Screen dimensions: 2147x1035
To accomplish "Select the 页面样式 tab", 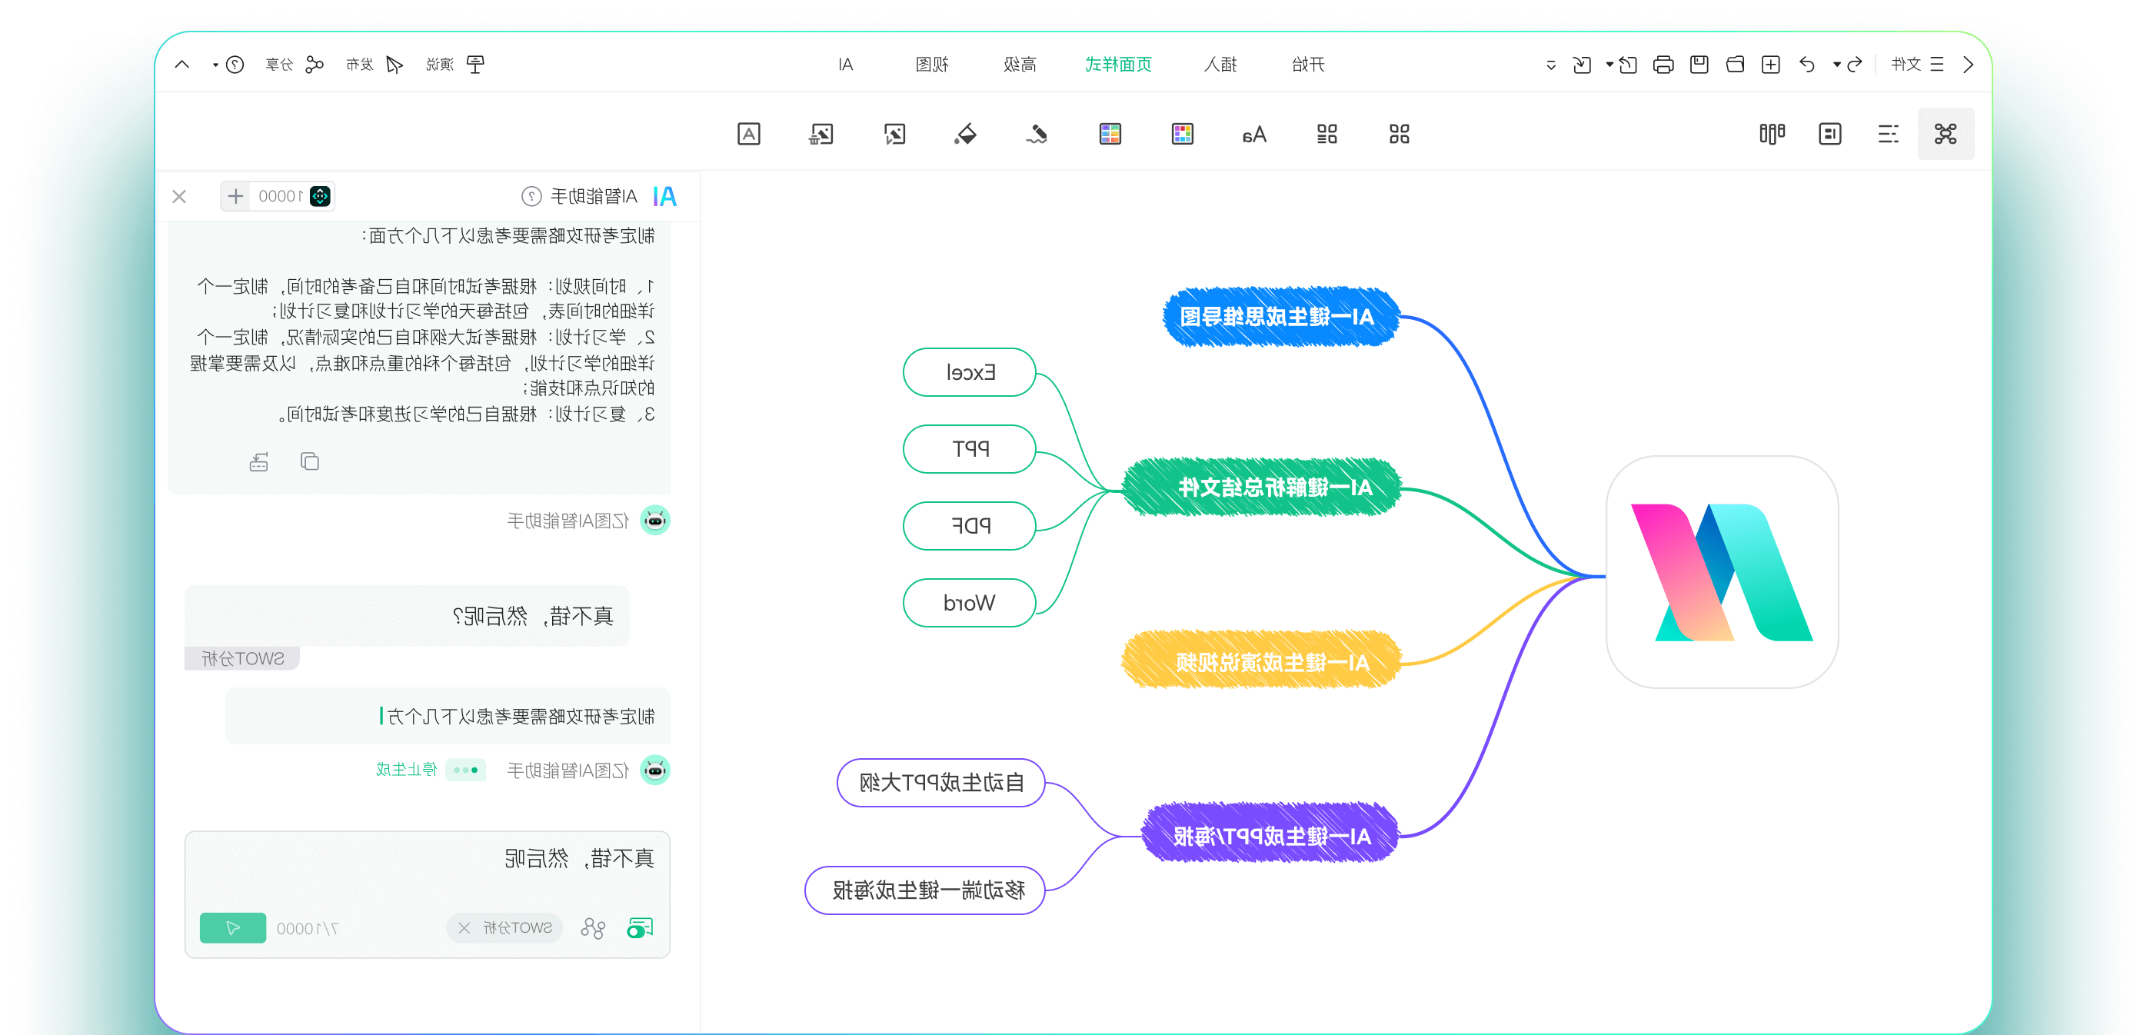I will coord(1119,64).
